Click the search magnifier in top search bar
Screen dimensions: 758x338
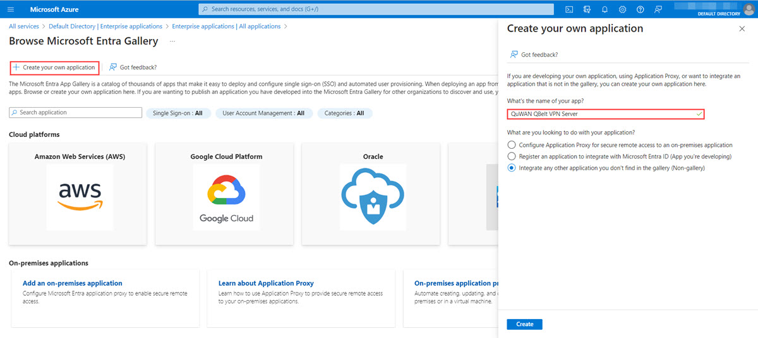pyautogui.click(x=205, y=9)
